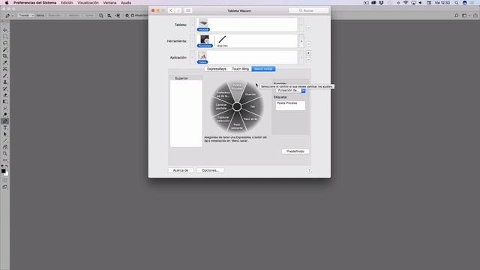Open the Pulsación de... function dropdown

pyautogui.click(x=290, y=91)
